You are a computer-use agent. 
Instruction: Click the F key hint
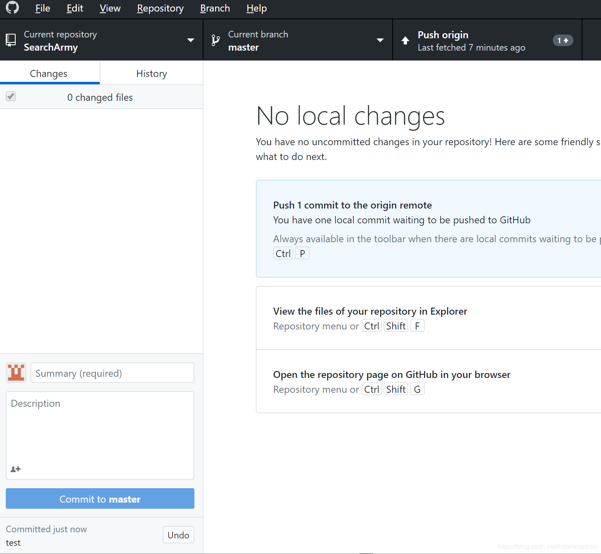coord(417,326)
